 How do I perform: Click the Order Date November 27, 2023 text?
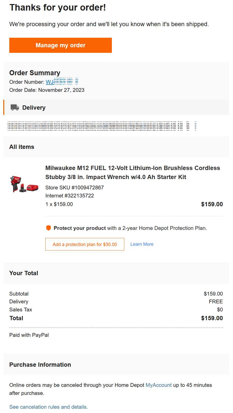[x=47, y=90]
